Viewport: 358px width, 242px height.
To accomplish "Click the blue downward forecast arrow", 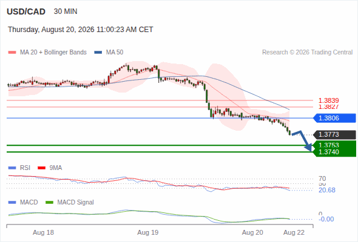I will [302, 140].
